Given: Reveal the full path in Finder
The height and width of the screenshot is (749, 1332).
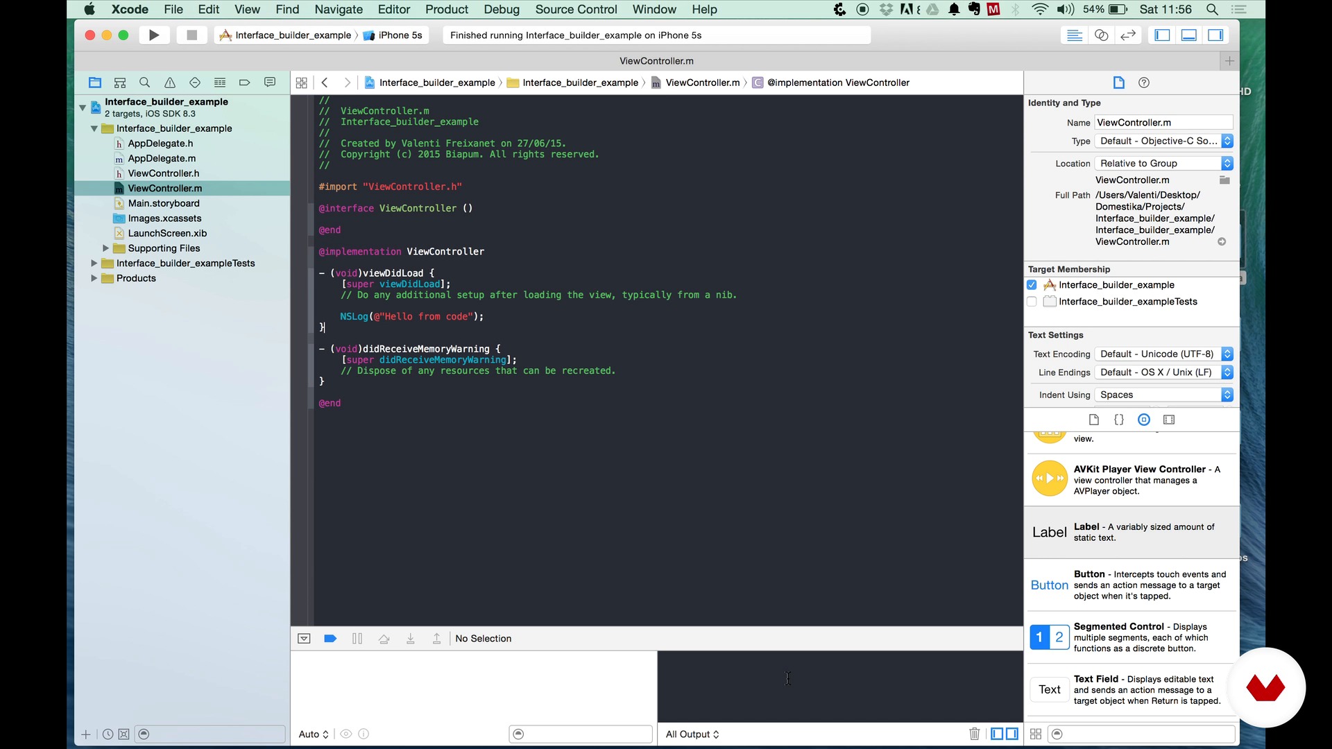Looking at the screenshot, I should tap(1222, 242).
